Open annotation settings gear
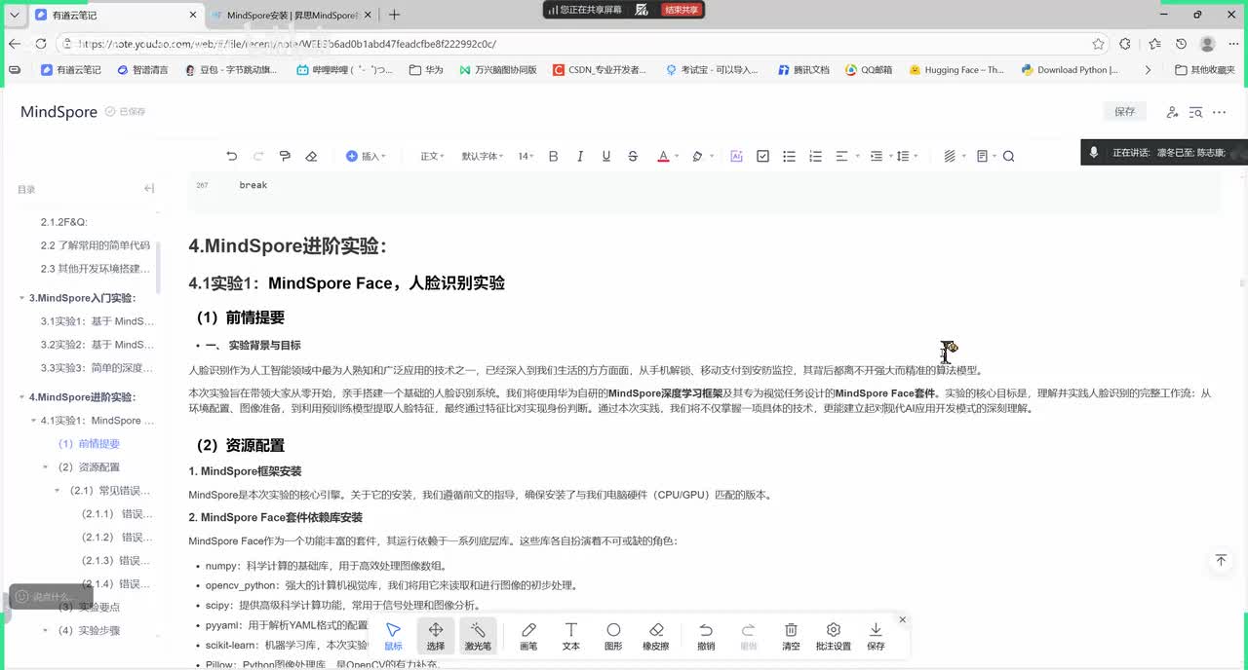1248x670 pixels. [834, 636]
